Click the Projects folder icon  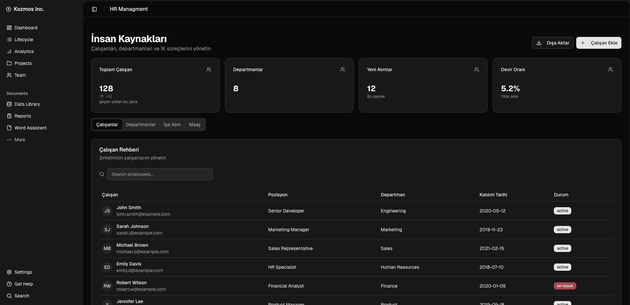[9, 63]
